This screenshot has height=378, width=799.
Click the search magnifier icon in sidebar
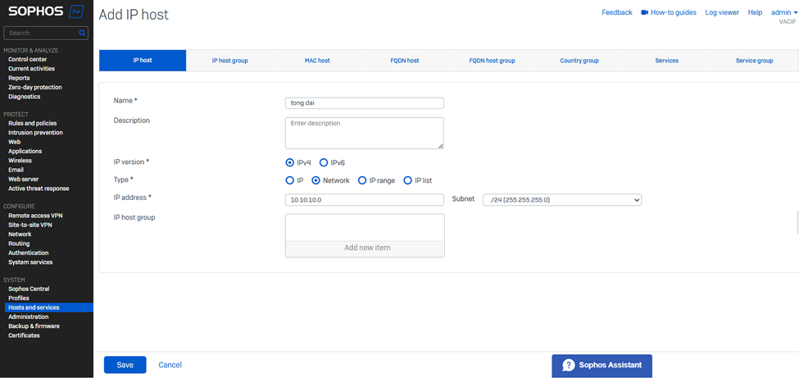[x=82, y=34]
